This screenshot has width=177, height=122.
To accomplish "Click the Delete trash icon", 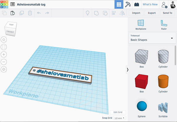I will coord(30,13).
